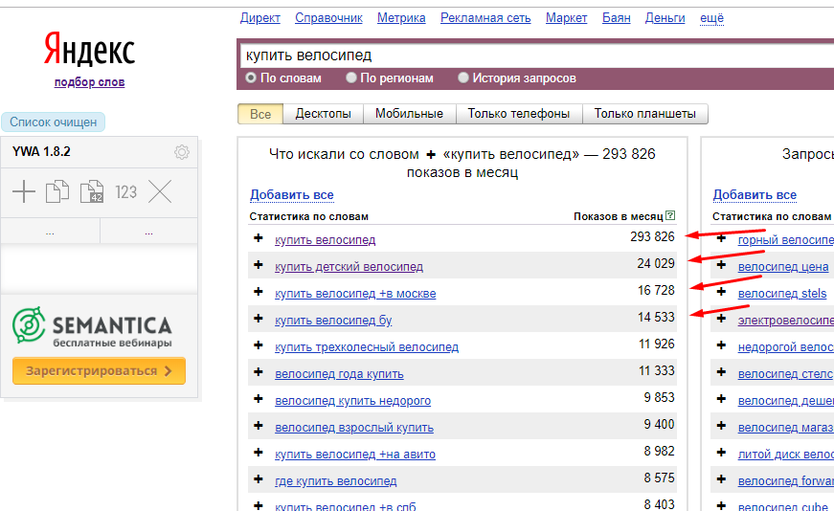Click the help question mark by 'Показов в месяц'
This screenshot has width=834, height=511.
click(x=670, y=215)
